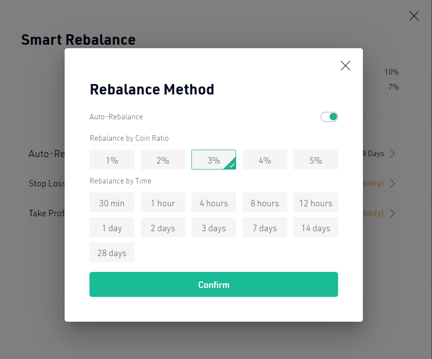
Task: Close the Smart Rebalance panel
Action: [x=414, y=16]
